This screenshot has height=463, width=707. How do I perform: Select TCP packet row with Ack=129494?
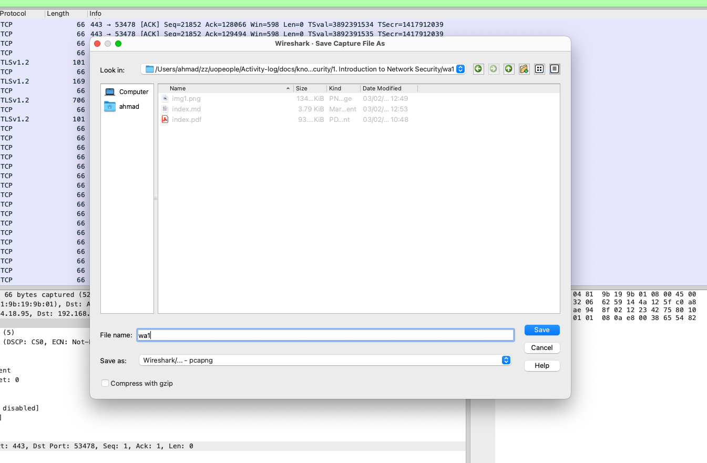(353, 34)
